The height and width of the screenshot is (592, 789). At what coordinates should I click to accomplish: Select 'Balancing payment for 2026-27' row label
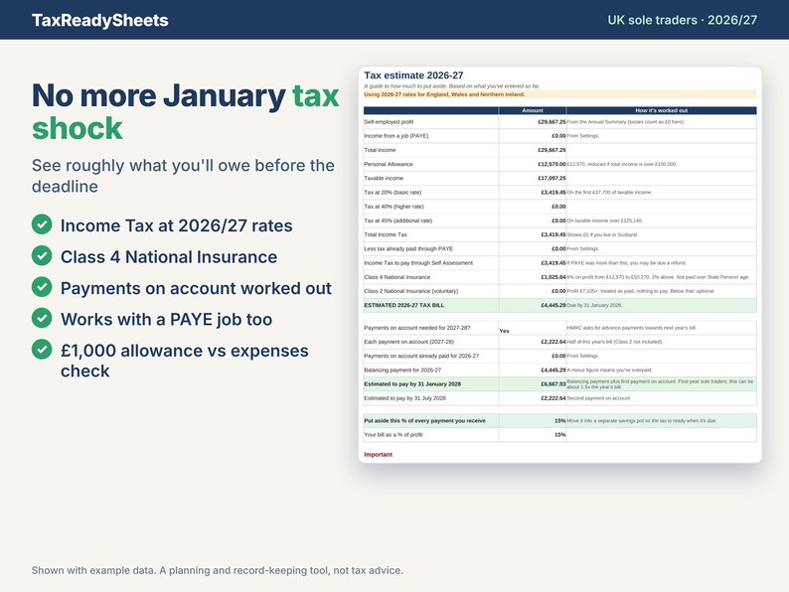pyautogui.click(x=402, y=370)
